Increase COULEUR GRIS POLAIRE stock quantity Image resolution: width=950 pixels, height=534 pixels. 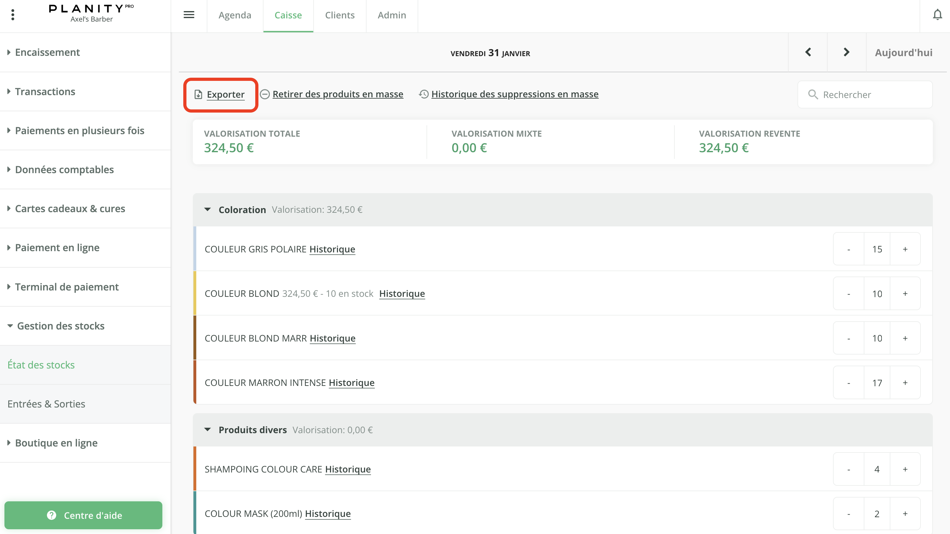click(x=905, y=249)
